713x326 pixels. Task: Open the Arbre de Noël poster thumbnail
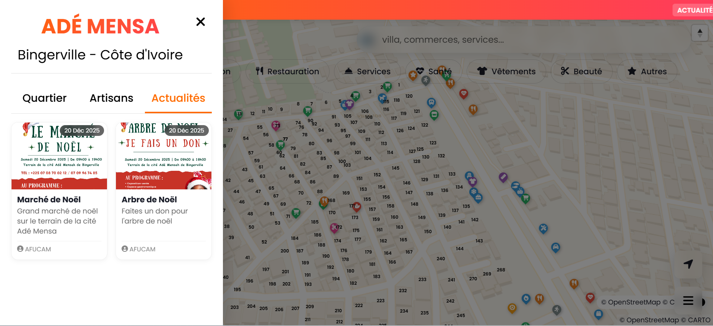point(163,156)
